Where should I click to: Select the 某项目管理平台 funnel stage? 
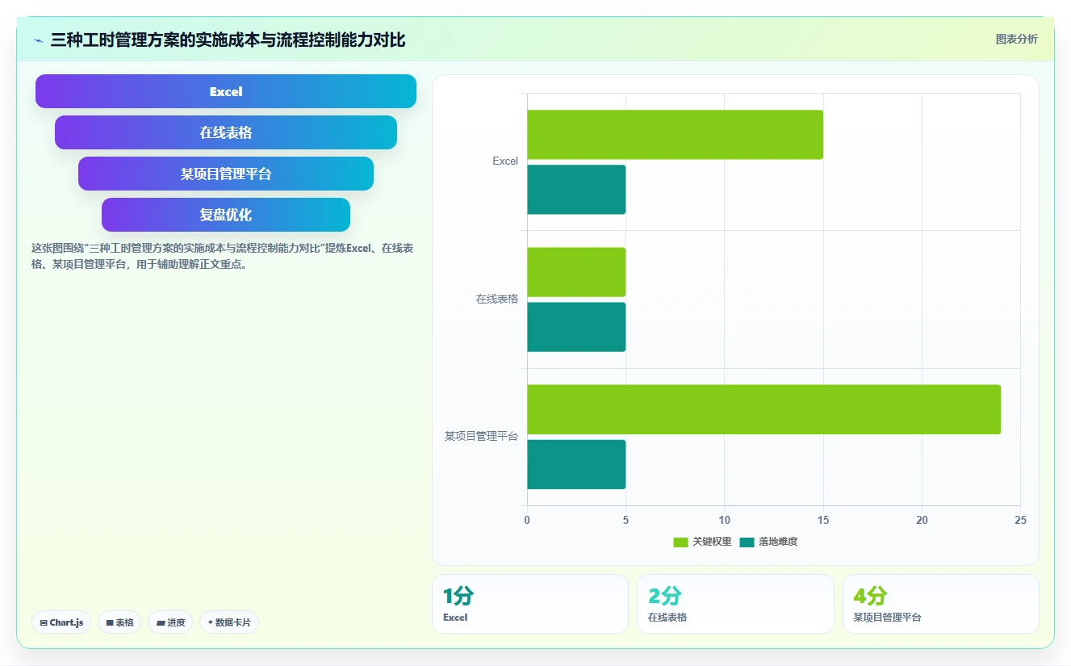[226, 174]
